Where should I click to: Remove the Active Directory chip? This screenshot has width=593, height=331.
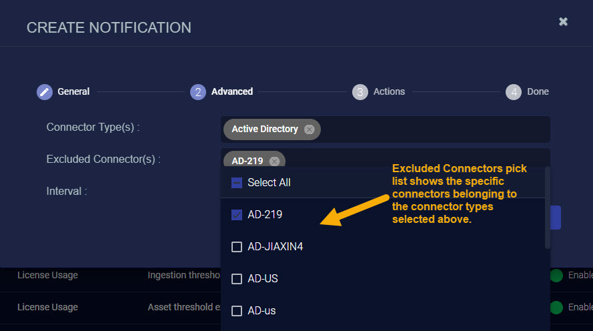pos(309,129)
